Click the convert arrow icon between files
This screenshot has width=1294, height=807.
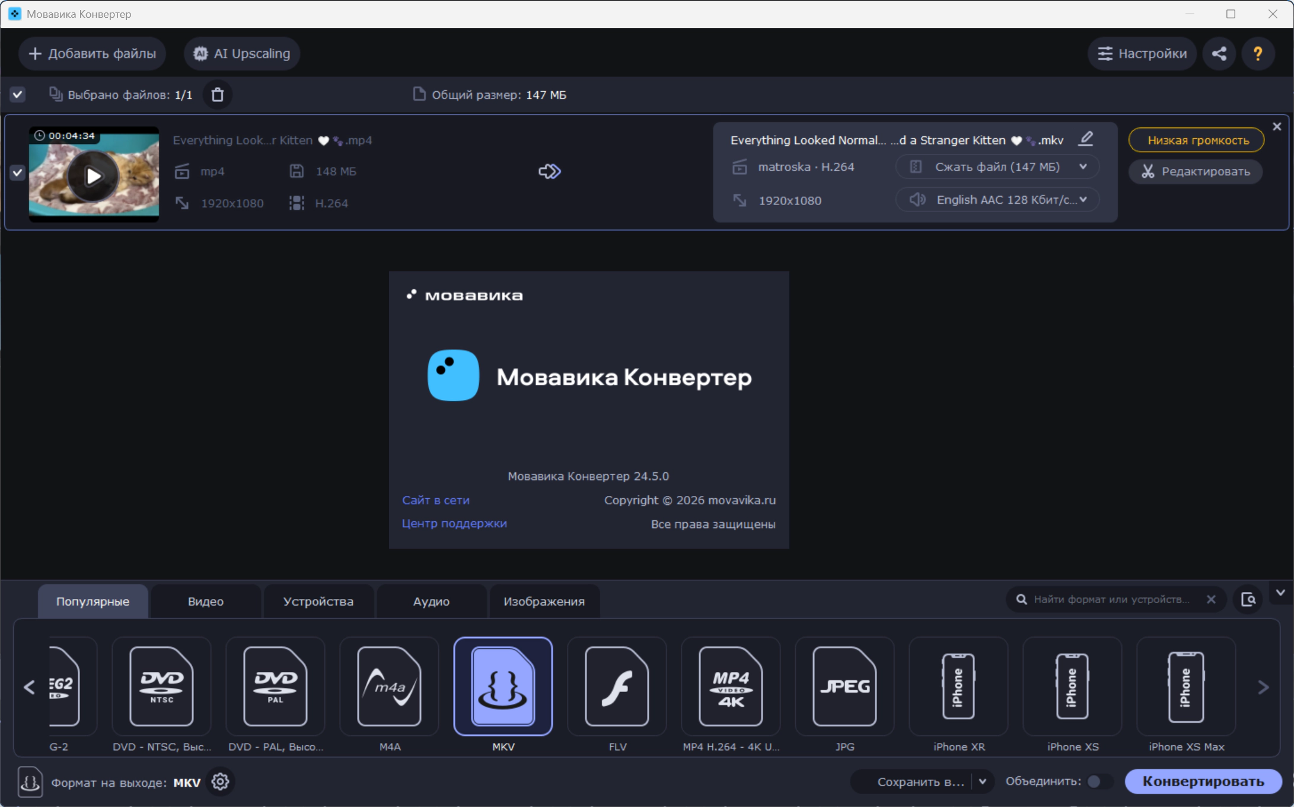(x=549, y=172)
